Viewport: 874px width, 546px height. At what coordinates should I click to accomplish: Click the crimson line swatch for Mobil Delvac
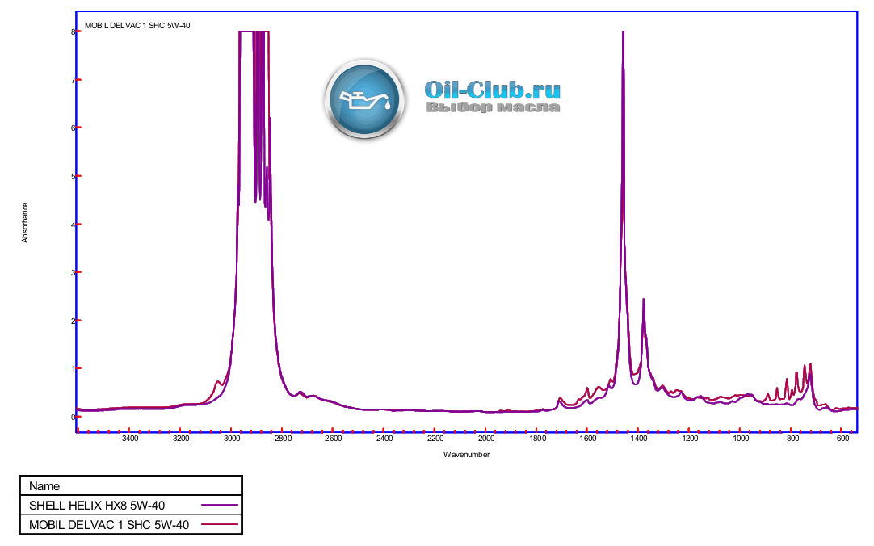click(220, 524)
